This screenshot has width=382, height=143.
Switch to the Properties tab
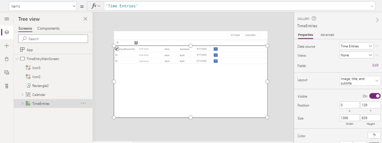[306, 35]
